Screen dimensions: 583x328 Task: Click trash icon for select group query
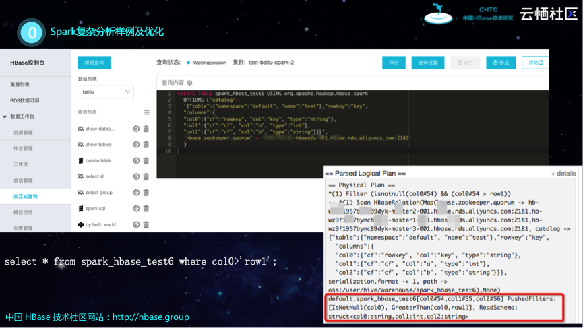[x=146, y=193]
